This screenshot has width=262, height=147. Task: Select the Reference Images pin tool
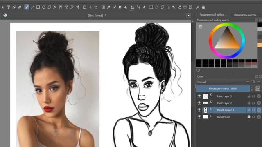[x=144, y=7]
